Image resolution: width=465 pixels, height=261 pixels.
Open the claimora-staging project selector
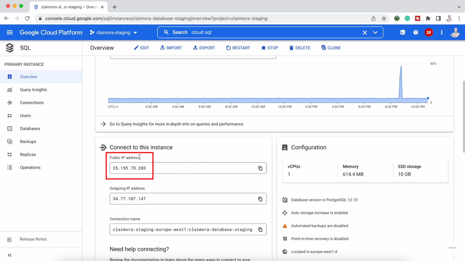point(113,32)
